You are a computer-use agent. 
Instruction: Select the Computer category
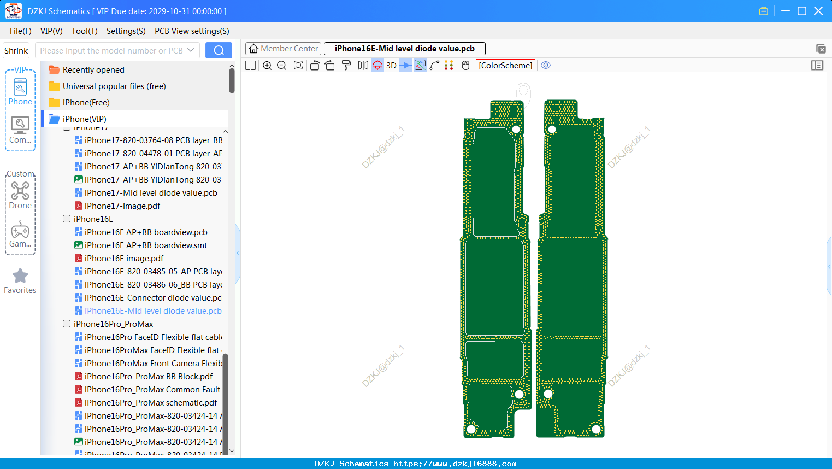tap(20, 130)
